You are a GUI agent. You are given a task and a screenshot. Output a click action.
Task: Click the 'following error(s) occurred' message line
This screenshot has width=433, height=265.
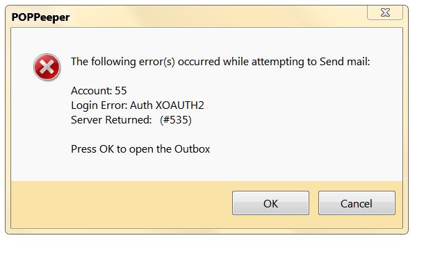(x=220, y=62)
